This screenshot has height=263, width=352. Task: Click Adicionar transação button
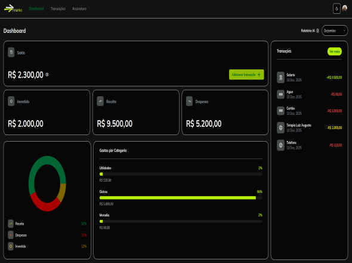[x=246, y=75]
